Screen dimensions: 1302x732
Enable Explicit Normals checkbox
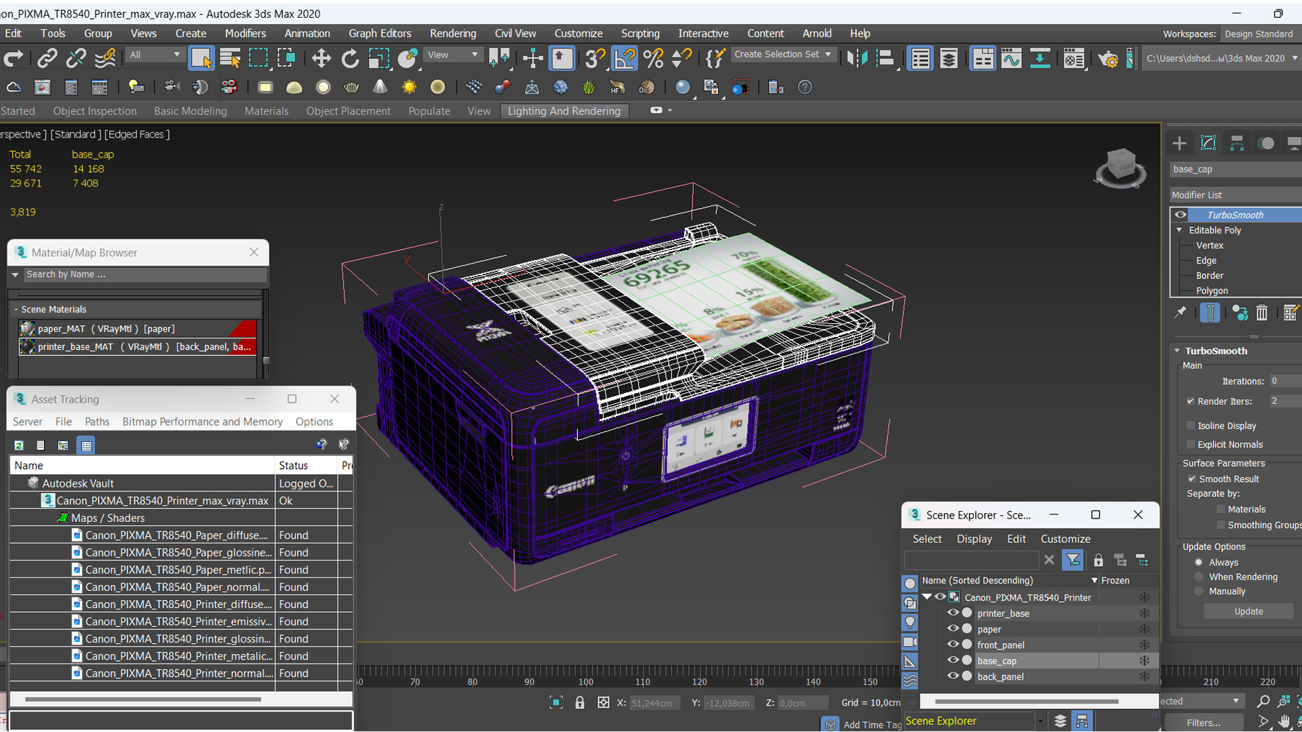point(1190,445)
